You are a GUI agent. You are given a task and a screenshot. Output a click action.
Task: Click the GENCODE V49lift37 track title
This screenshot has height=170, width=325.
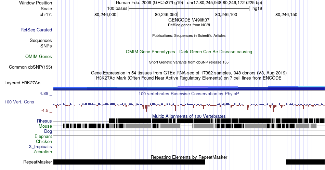pyautogui.click(x=189, y=20)
